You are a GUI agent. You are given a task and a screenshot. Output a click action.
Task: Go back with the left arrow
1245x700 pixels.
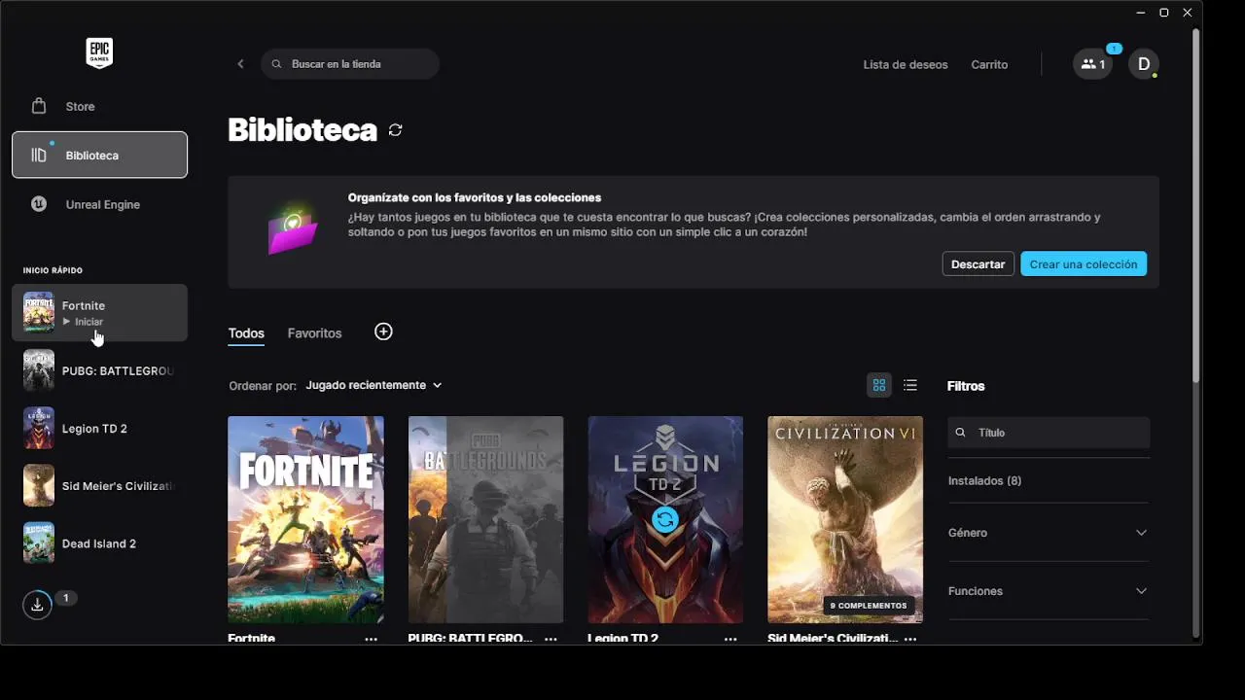click(240, 64)
